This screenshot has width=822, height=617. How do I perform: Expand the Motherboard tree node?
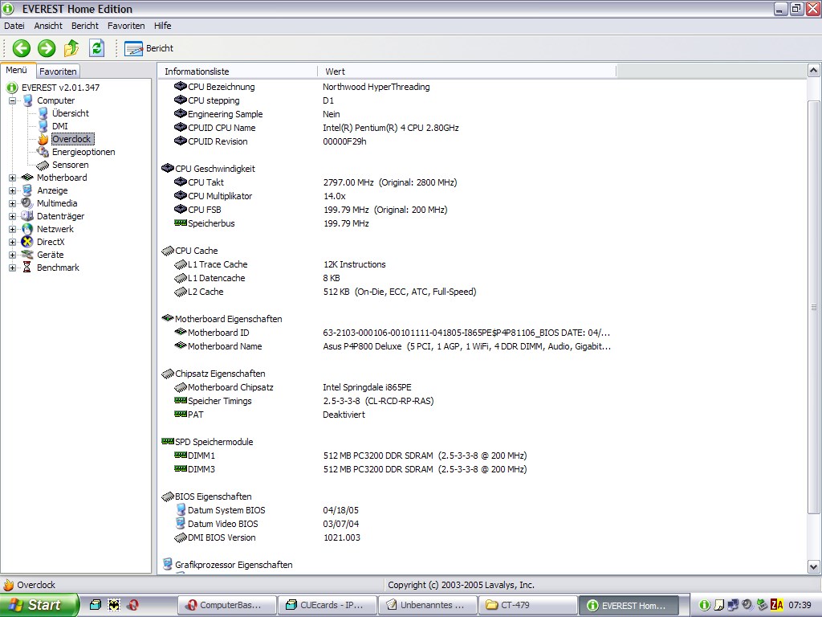pos(12,178)
